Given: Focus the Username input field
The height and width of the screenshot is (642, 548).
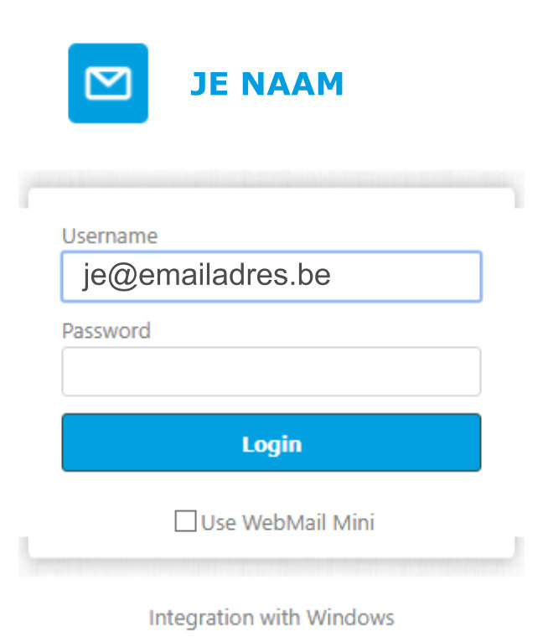Looking at the screenshot, I should point(271,277).
